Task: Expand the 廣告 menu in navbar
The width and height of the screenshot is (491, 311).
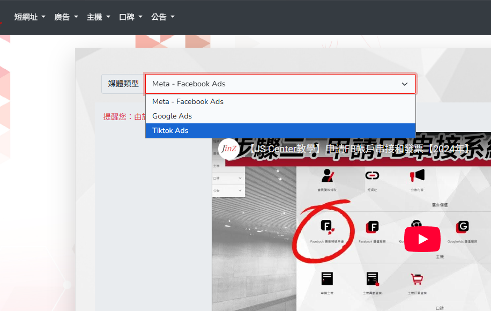Action: pyautogui.click(x=66, y=17)
